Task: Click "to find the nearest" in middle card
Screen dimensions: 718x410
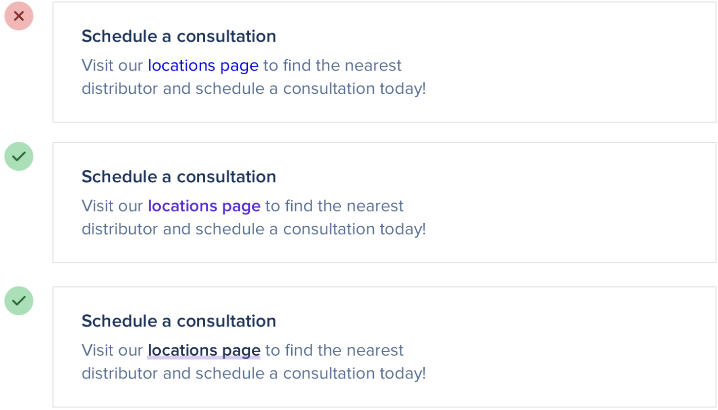Action: (x=334, y=205)
